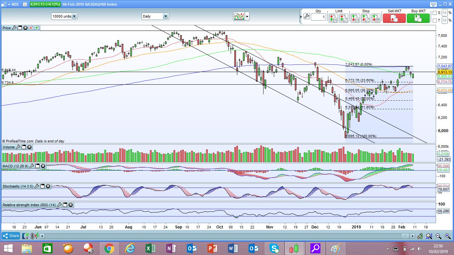Open PowerPoint from the taskbar
Screen dimensions: 454x255
click(212, 248)
